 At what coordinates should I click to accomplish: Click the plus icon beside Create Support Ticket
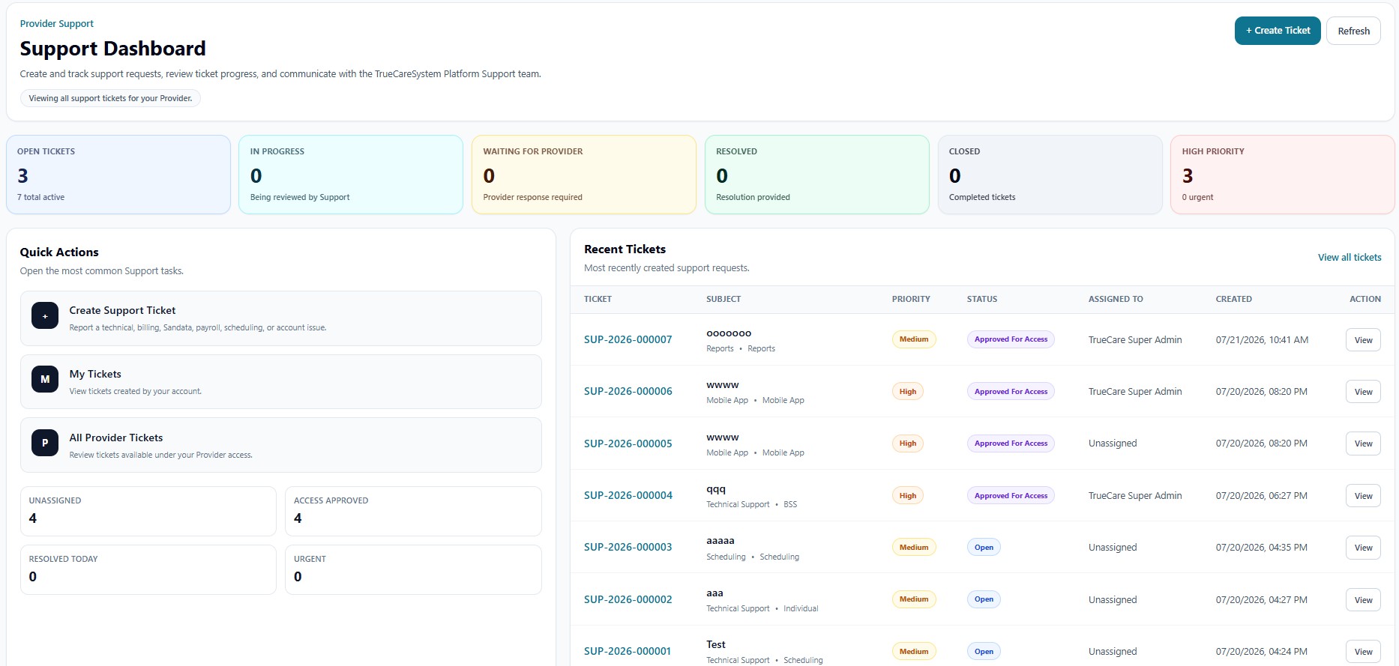(45, 316)
